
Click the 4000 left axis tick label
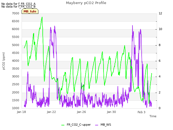[x=16, y=61]
